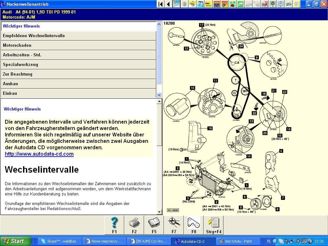Open the Einbau entry
328x246 pixels.
78,93
